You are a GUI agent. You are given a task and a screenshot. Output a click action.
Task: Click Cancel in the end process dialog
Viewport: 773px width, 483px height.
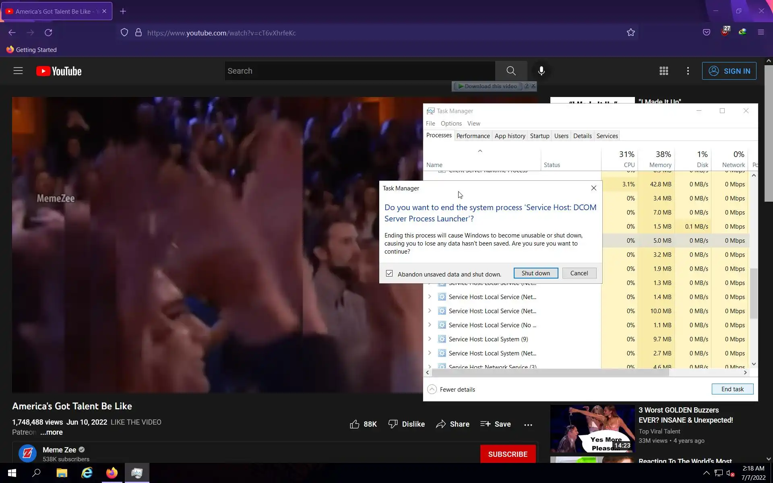click(579, 273)
